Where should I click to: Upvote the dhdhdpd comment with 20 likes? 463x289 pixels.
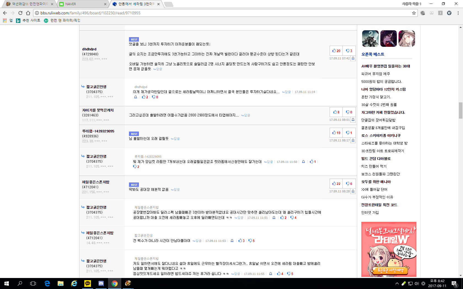pyautogui.click(x=336, y=51)
